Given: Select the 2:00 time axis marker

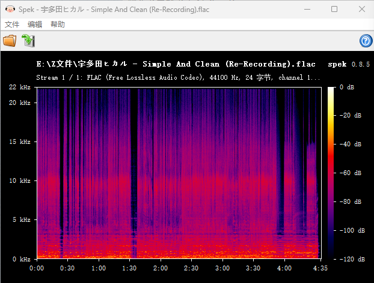Looking at the screenshot, I should 161,268.
